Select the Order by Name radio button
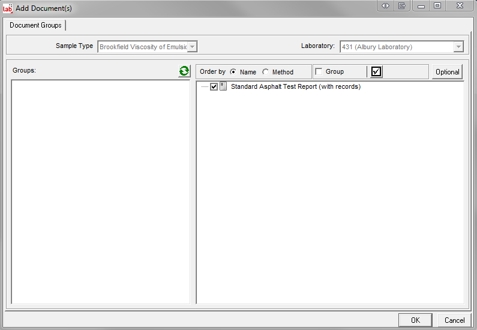This screenshot has width=477, height=330. point(233,72)
